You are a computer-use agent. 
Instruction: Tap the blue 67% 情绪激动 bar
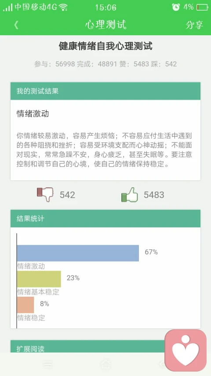tap(78, 253)
